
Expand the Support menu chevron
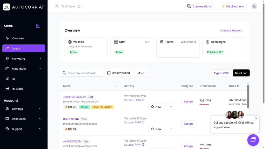(40, 129)
